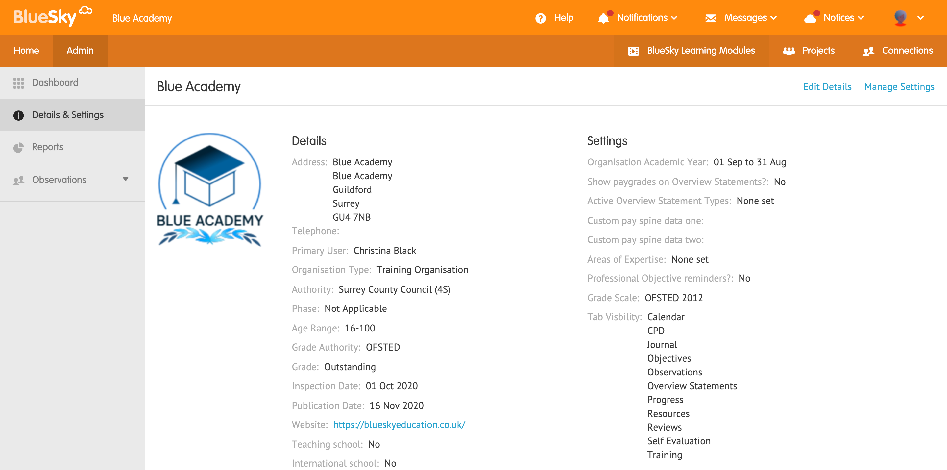Click the Edit Details link
Screen dimensions: 947x470
click(x=827, y=87)
